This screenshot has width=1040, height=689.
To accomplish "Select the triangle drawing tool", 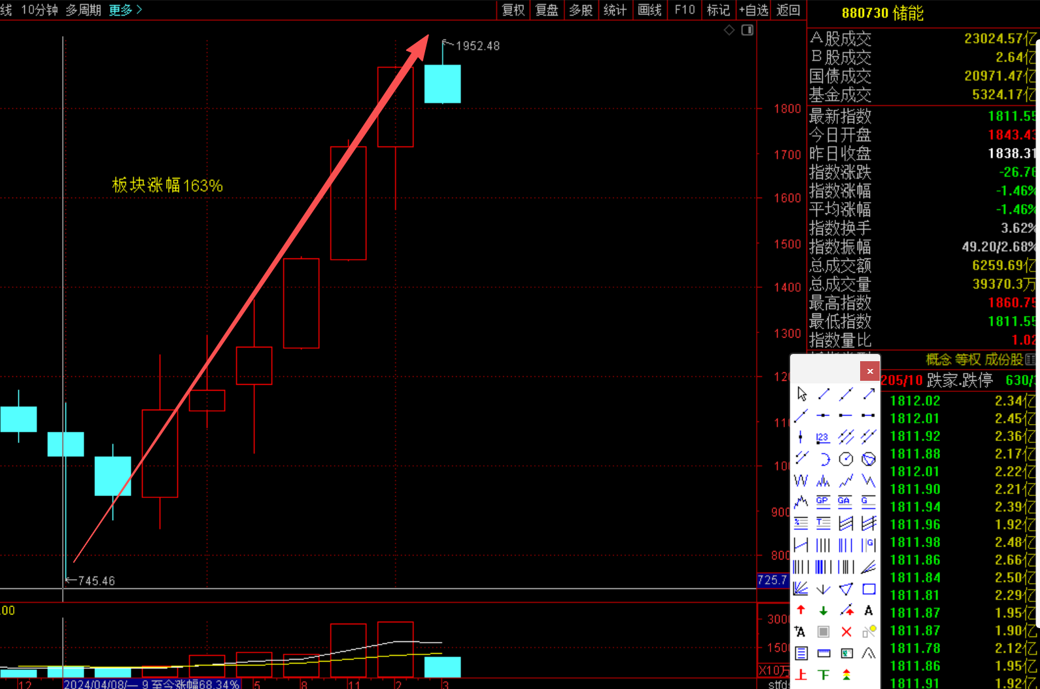I will (x=846, y=589).
